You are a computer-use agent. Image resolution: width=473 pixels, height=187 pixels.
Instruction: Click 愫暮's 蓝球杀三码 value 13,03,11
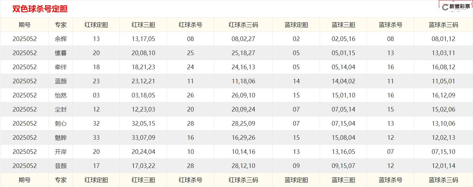443,53
